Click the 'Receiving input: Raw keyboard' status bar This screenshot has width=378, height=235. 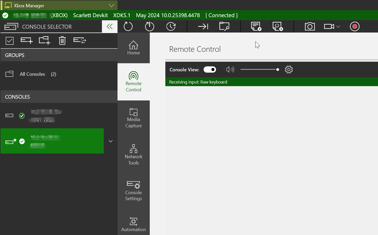click(272, 82)
